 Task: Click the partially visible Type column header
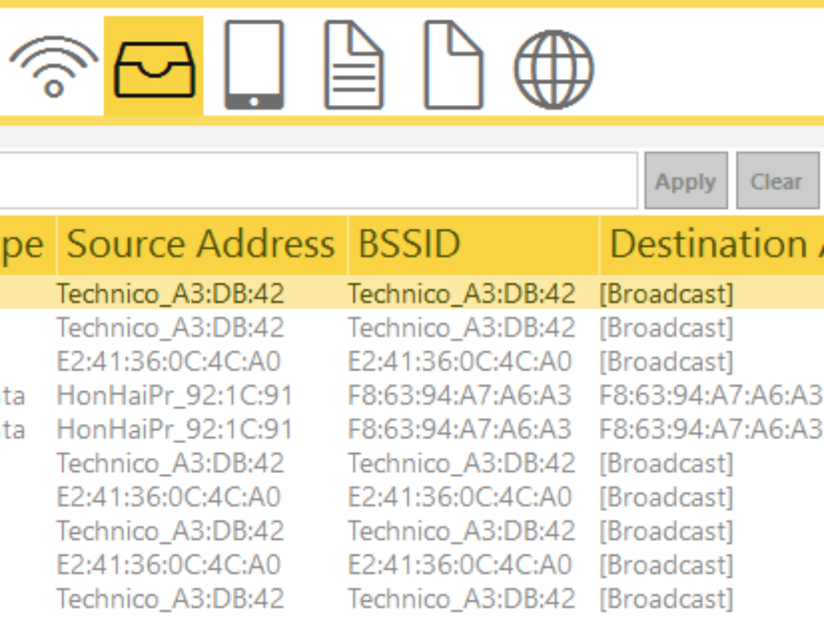tap(26, 245)
